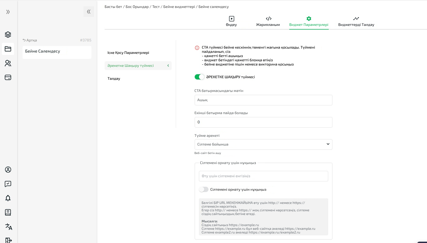
Task: Open the folder icon in sidebar
Action: tap(8, 49)
